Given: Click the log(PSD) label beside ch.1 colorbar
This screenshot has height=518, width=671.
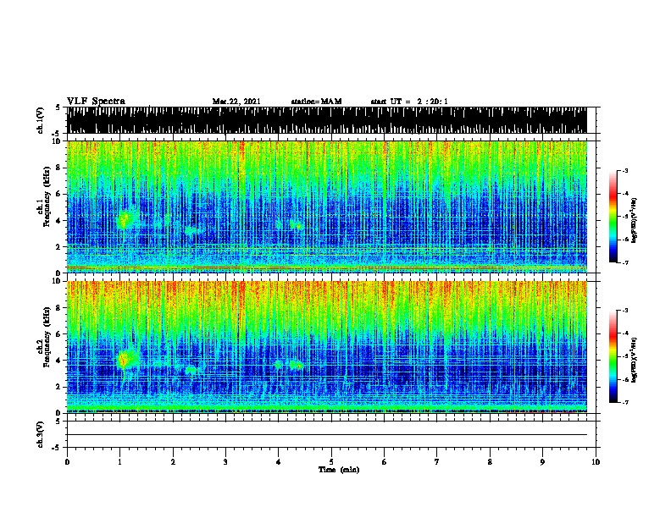Looking at the screenshot, I should 634,220.
